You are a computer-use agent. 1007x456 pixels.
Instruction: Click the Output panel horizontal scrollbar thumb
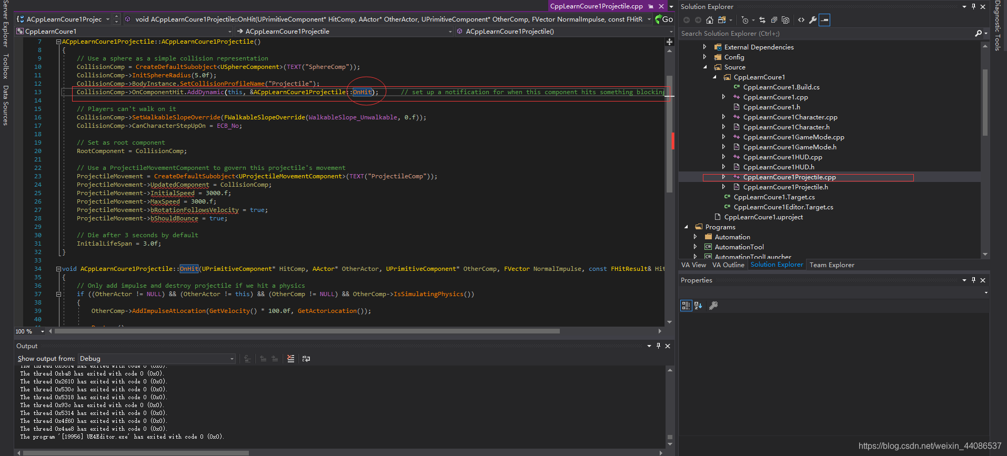(136, 453)
